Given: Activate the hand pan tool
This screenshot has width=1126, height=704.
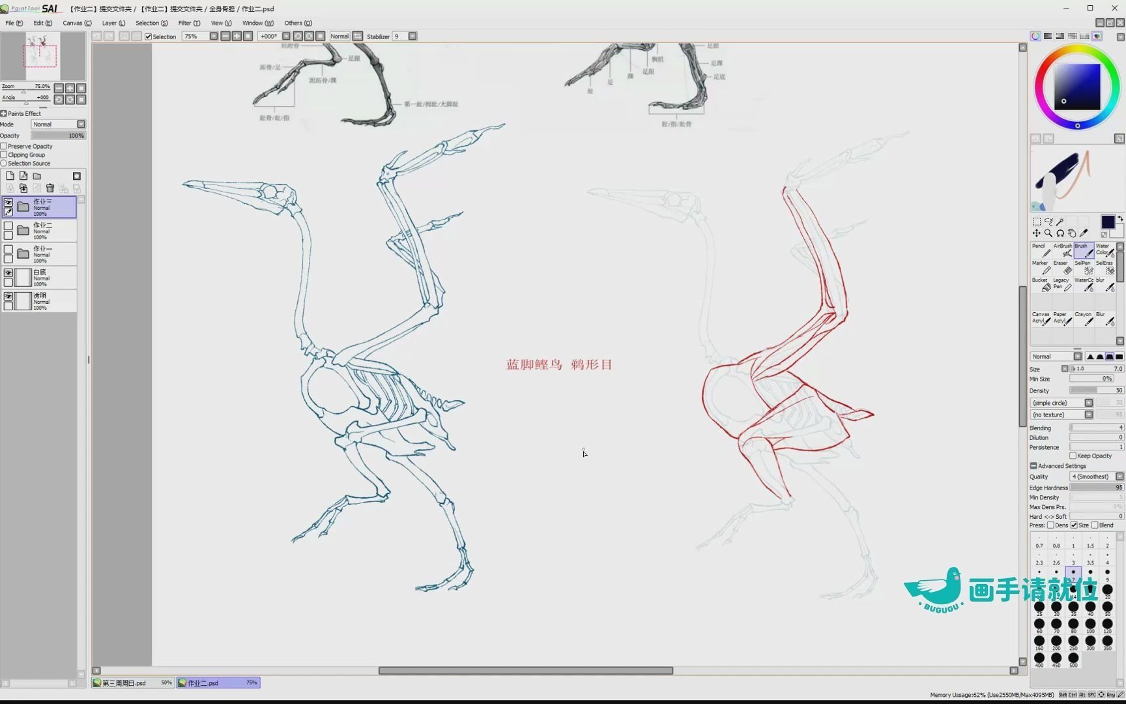Looking at the screenshot, I should 1072,233.
